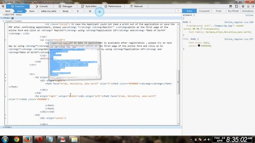255x143 pixels.
Task: Switch to the Inspector tab
Action: 18,6
